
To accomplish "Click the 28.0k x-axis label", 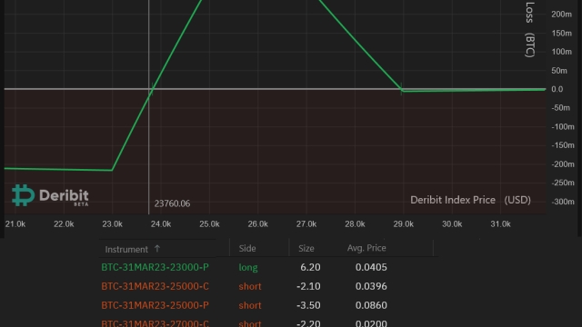I will tap(355, 224).
